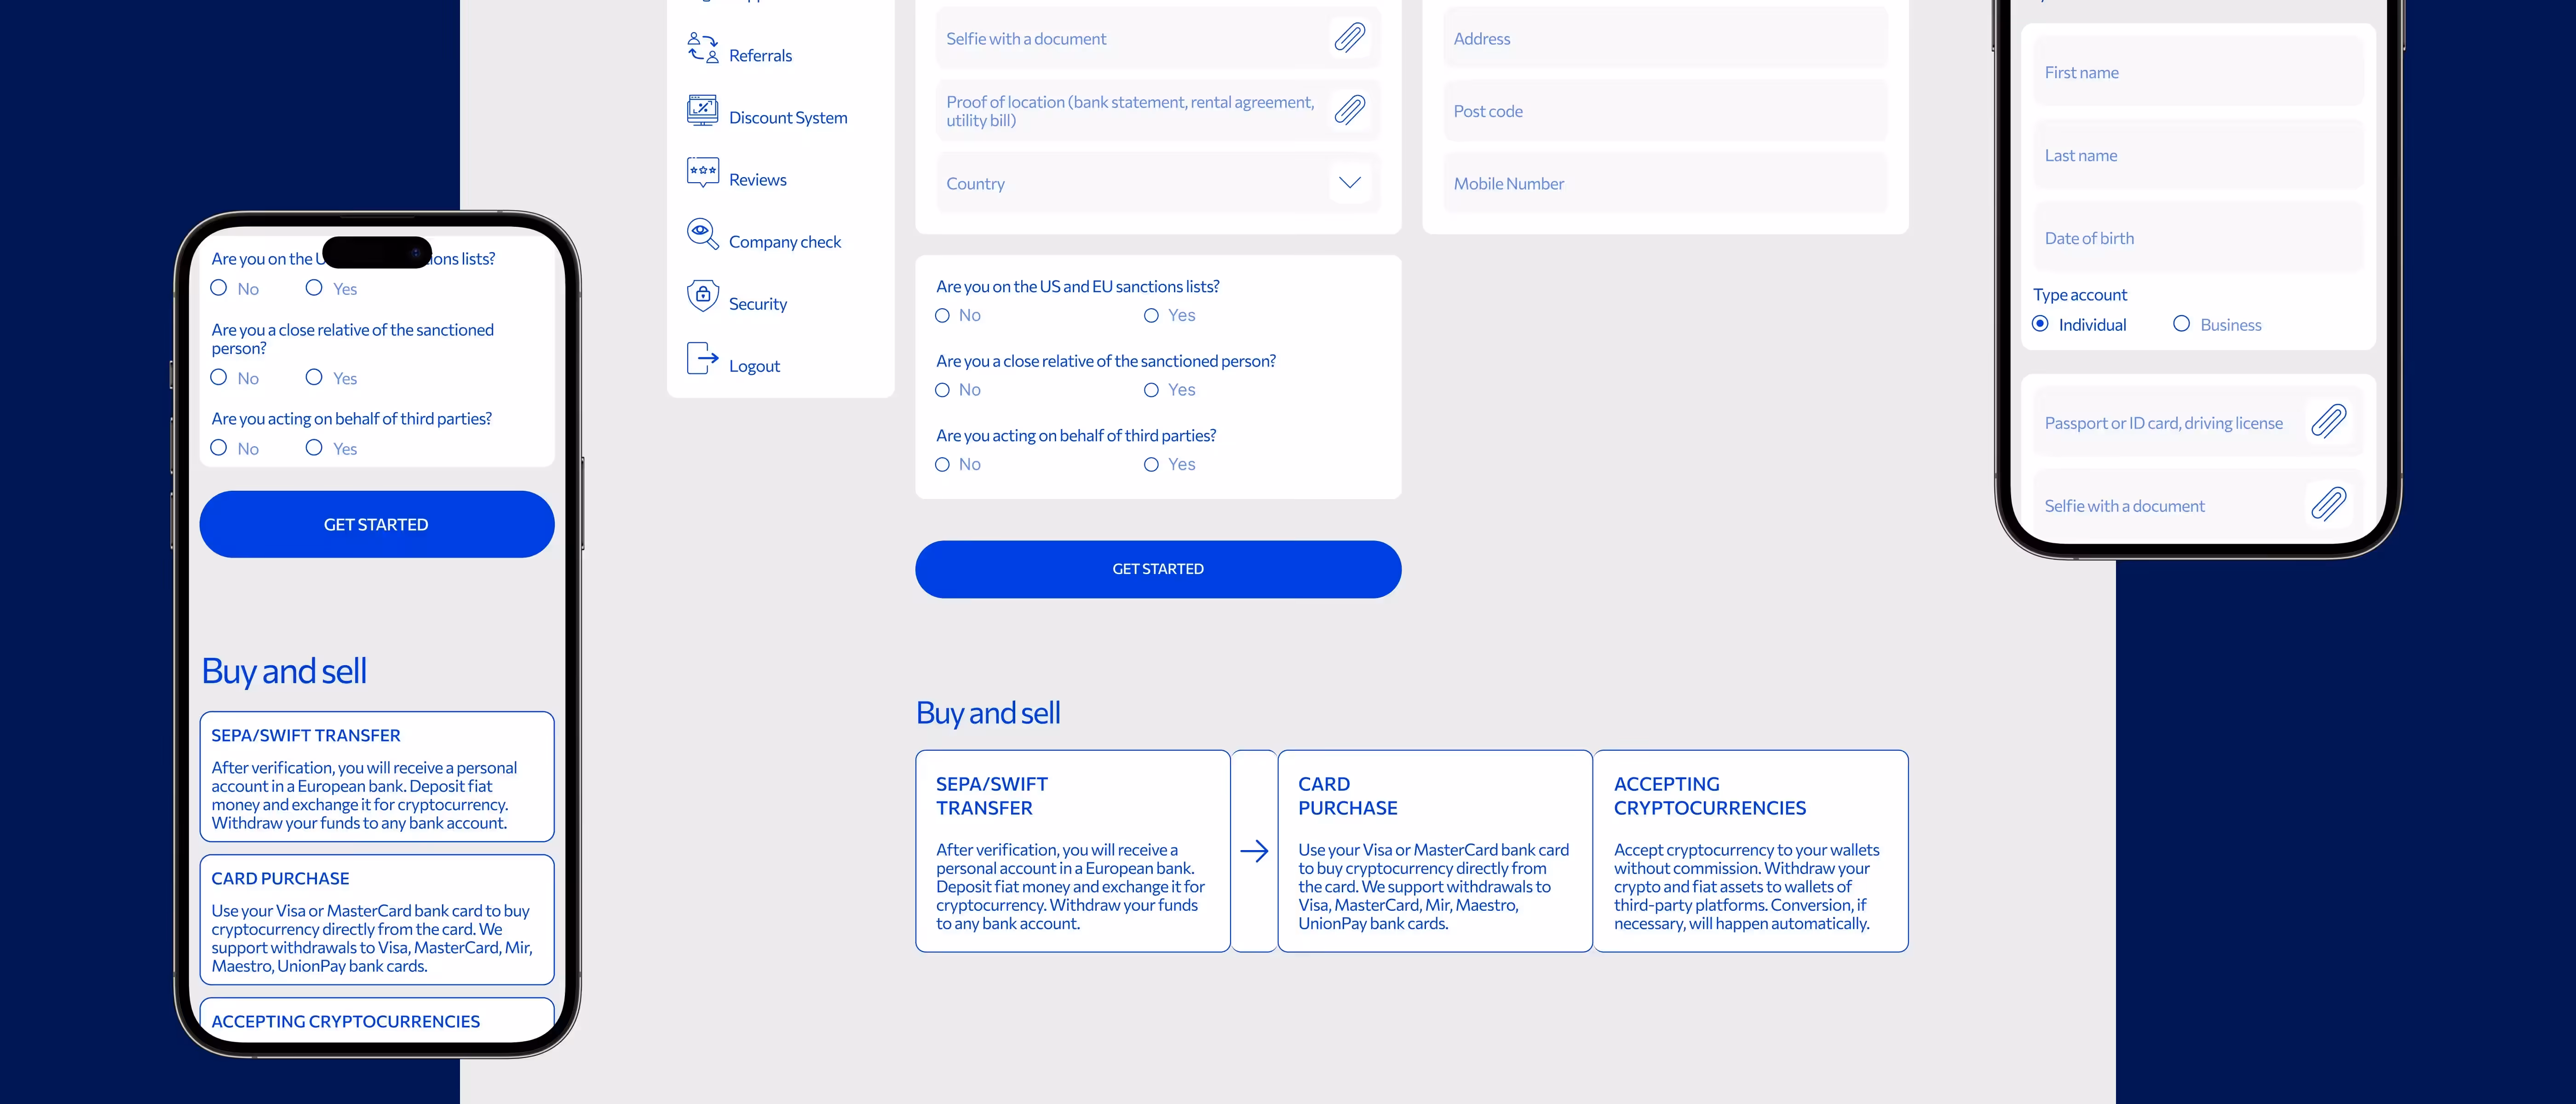
Task: Select Yes for US and EU sanctions lists question
Action: click(1151, 316)
